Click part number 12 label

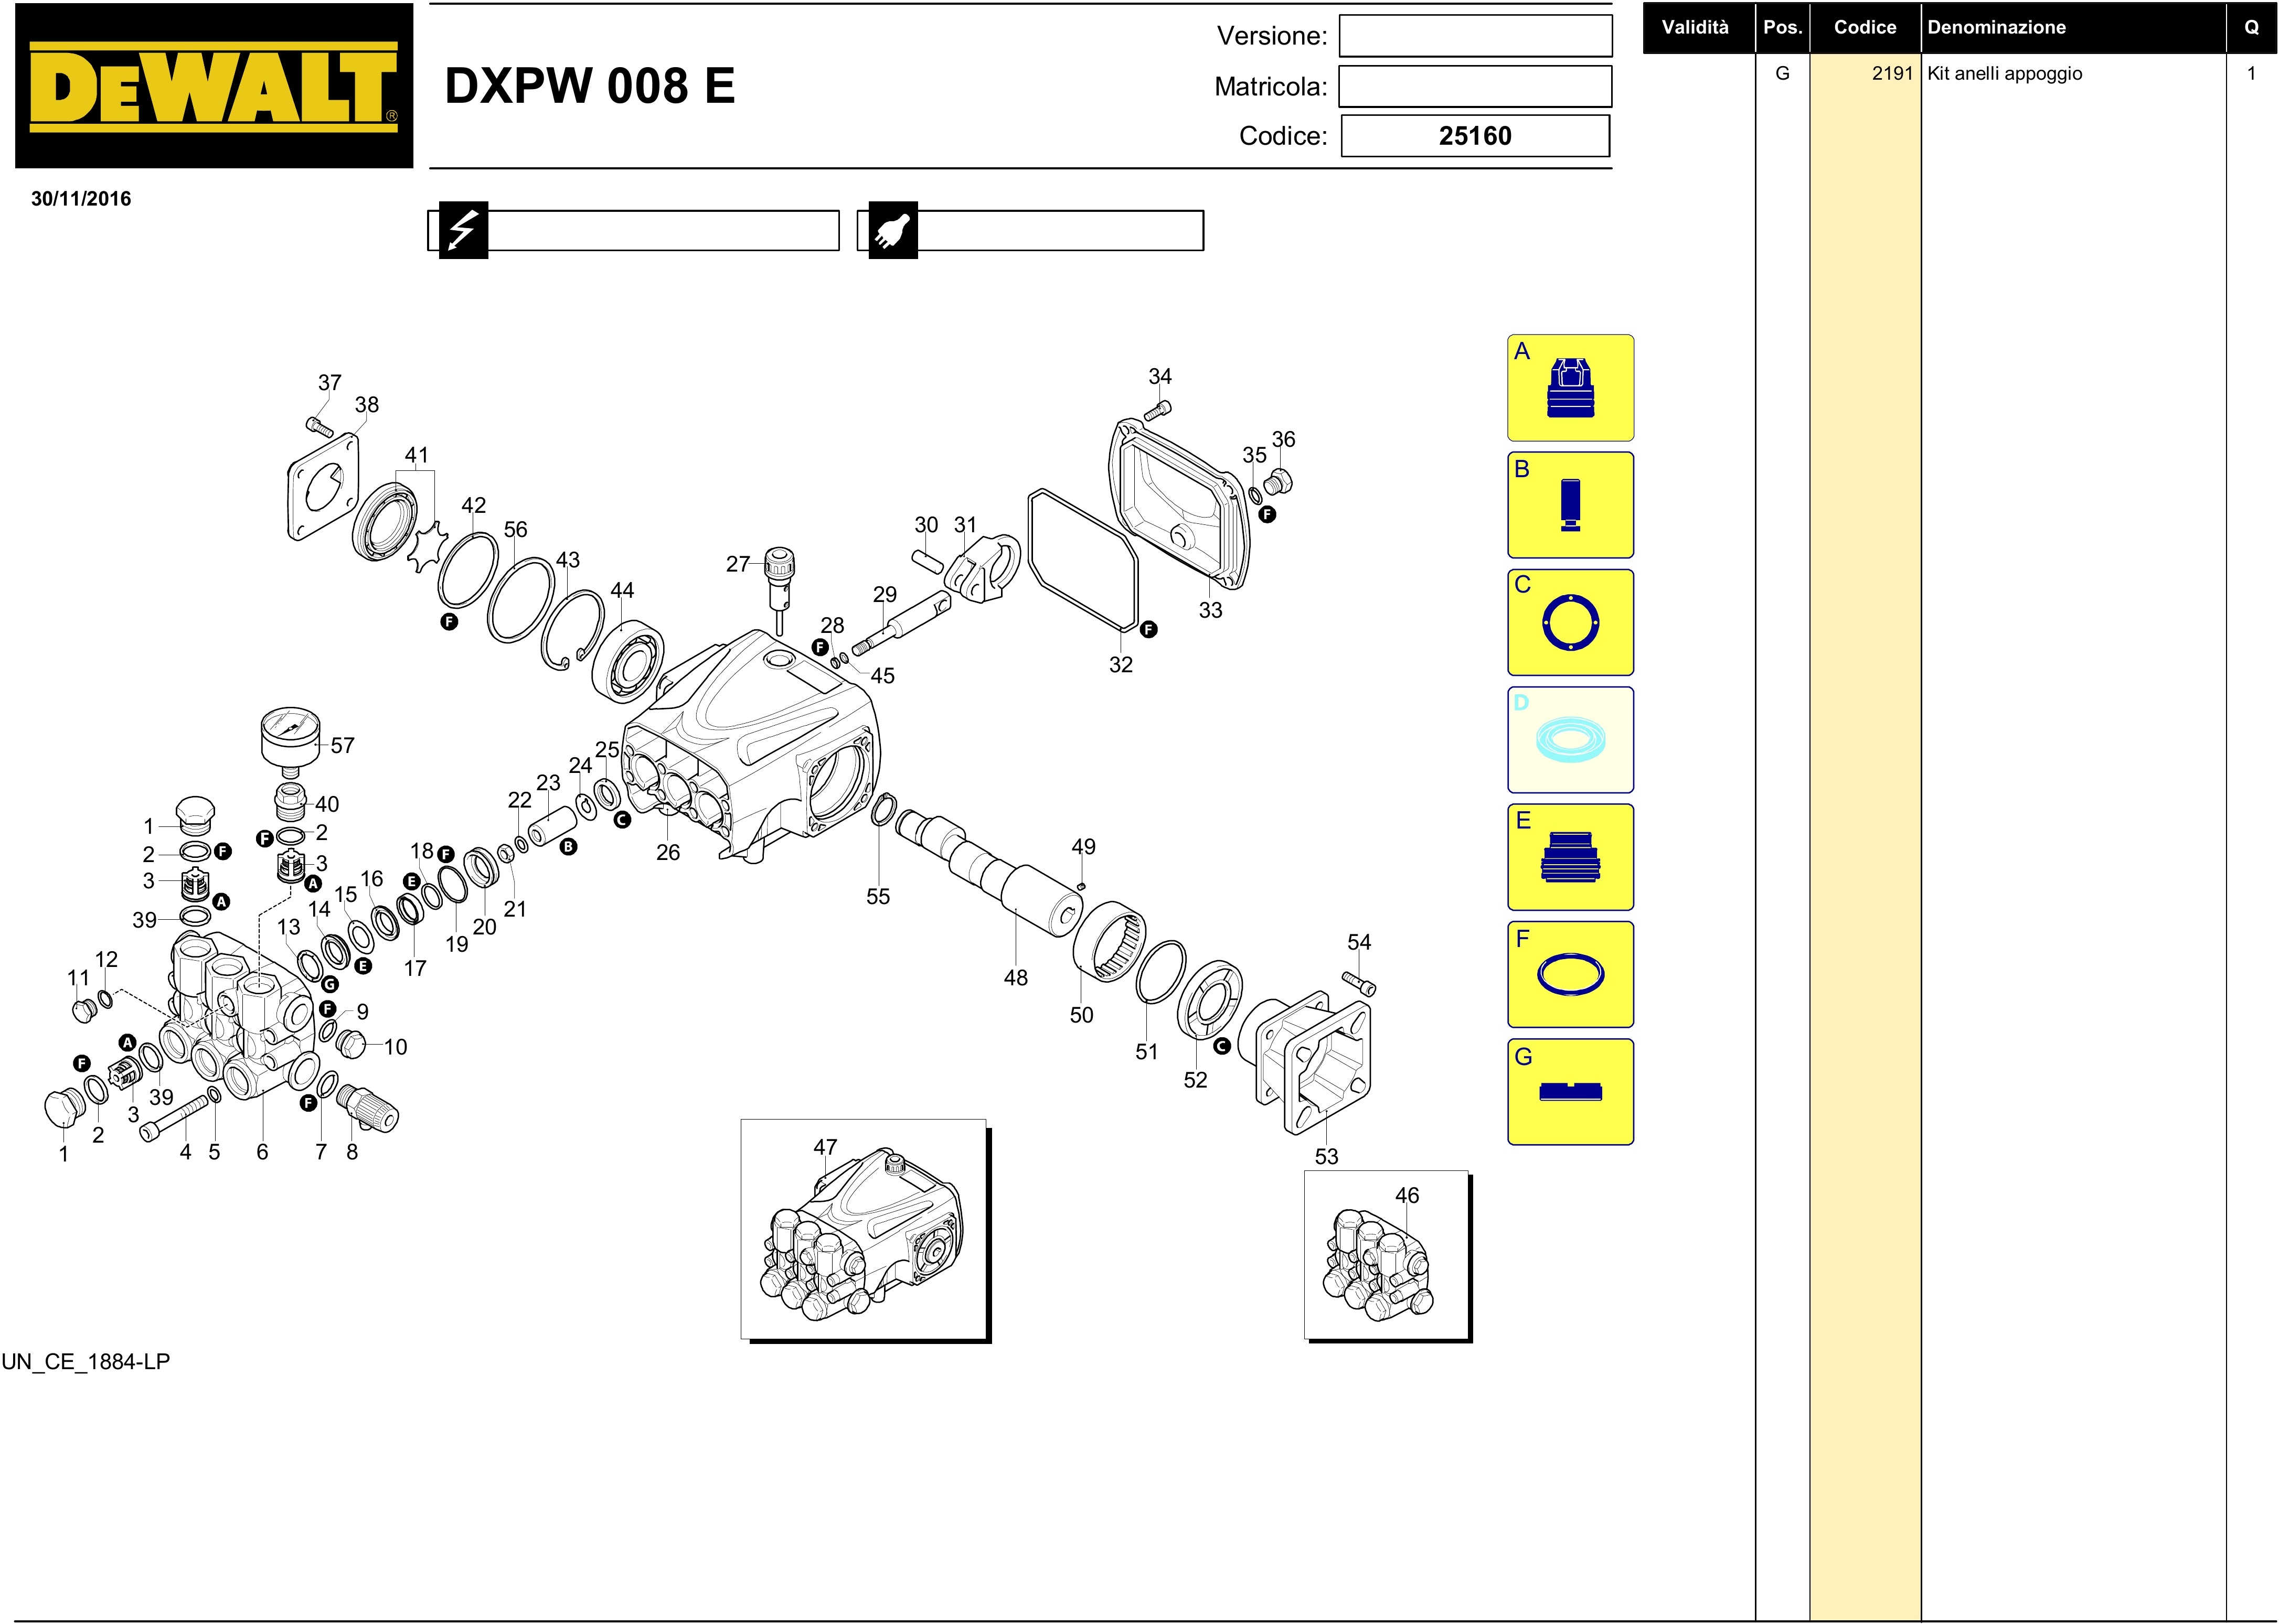(x=107, y=960)
